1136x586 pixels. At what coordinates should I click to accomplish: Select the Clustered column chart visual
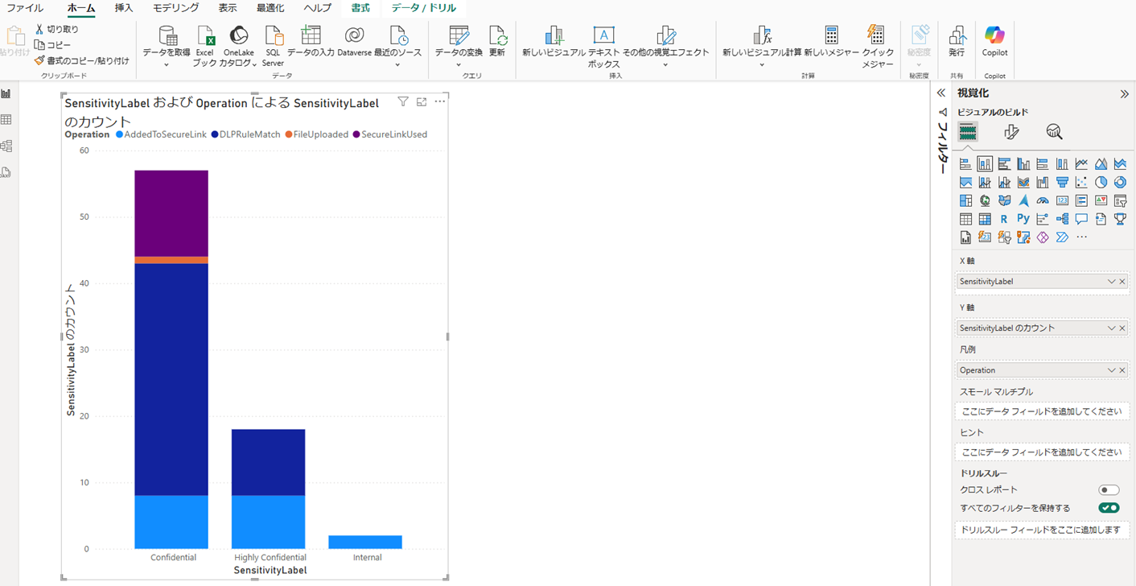point(1023,163)
